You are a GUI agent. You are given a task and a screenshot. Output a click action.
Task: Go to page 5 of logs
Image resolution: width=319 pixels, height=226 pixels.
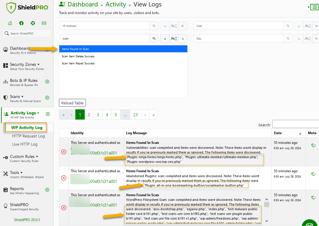[x=116, y=115]
